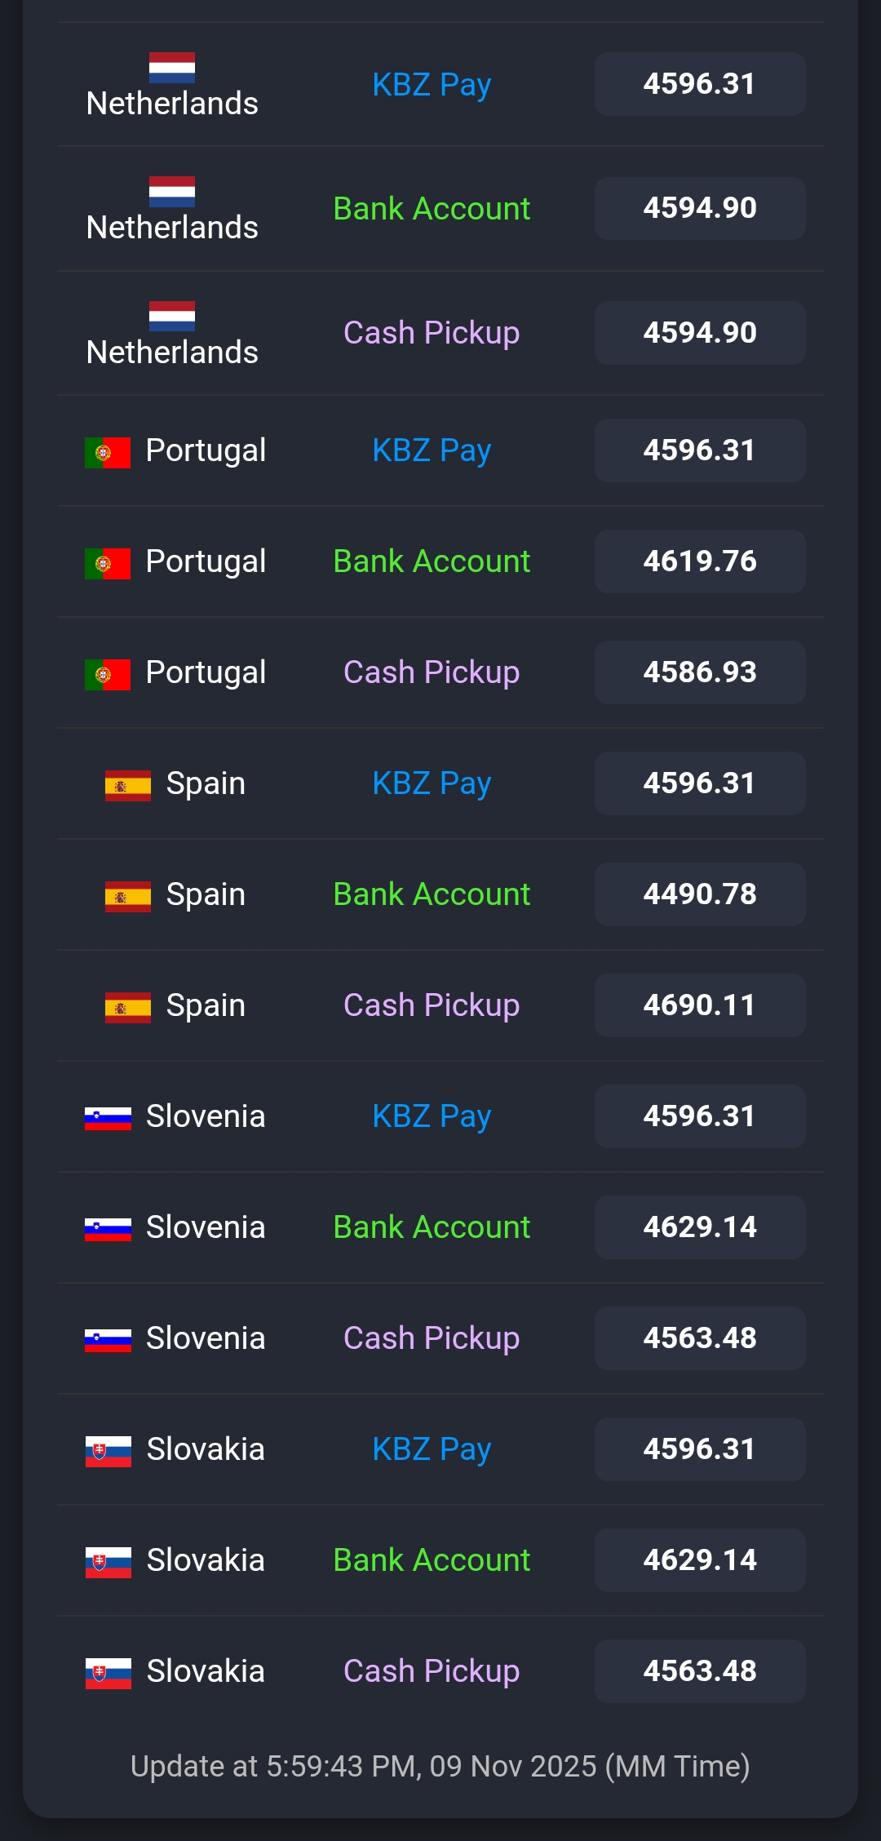881x1841 pixels.
Task: Click the Netherlands flag in the KBZ Pay row
Action: point(172,68)
